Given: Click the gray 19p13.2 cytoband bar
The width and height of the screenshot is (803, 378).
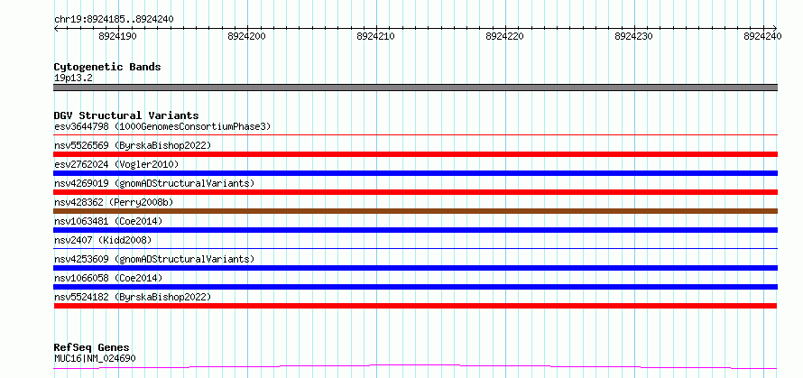Looking at the screenshot, I should 415,88.
